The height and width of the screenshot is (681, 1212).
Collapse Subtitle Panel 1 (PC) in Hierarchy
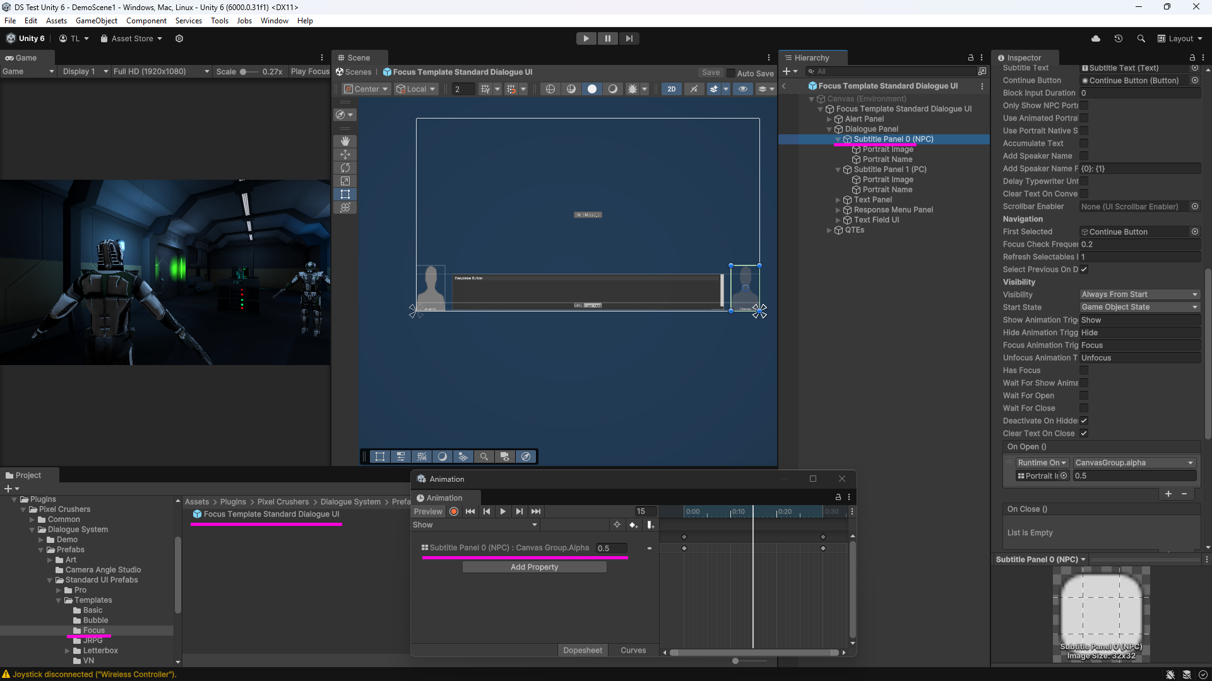pos(838,170)
